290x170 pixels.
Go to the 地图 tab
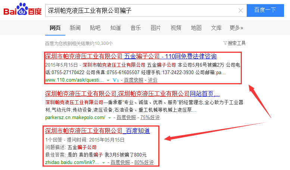point(196,28)
